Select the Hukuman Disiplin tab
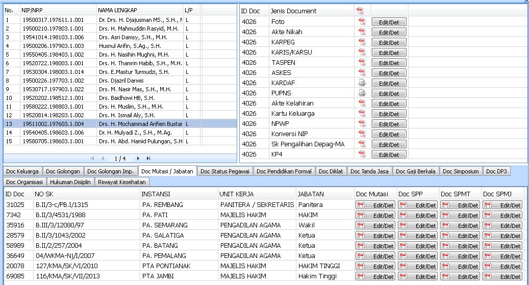 coord(71,182)
